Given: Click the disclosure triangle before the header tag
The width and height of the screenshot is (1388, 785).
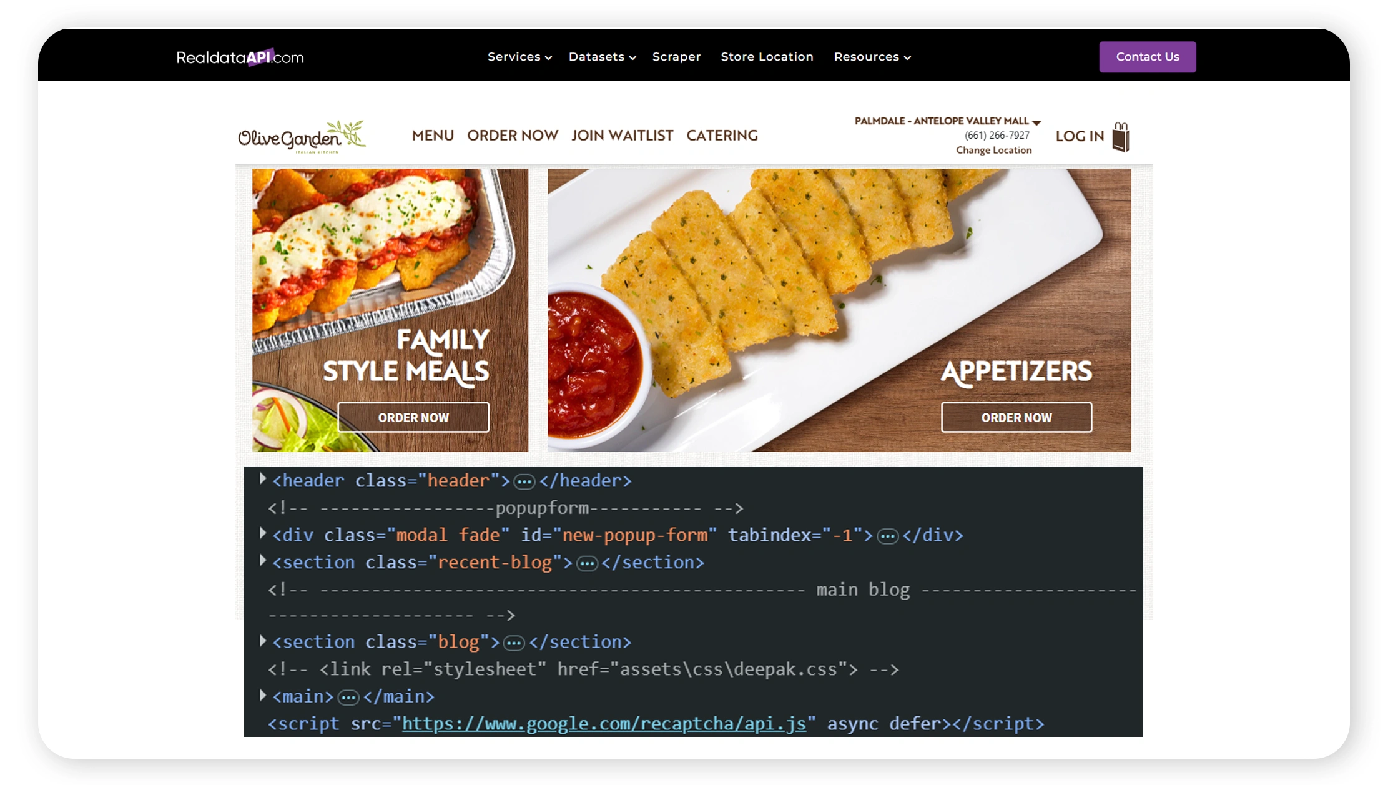Looking at the screenshot, I should point(262,480).
